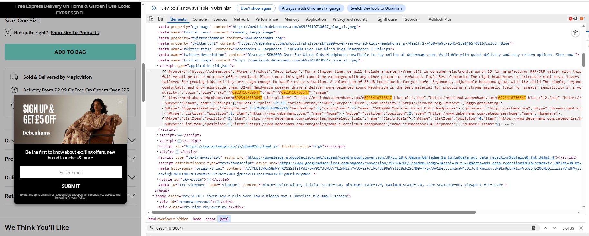Switch to the Elements tab
The width and height of the screenshot is (589, 236).
178,19
